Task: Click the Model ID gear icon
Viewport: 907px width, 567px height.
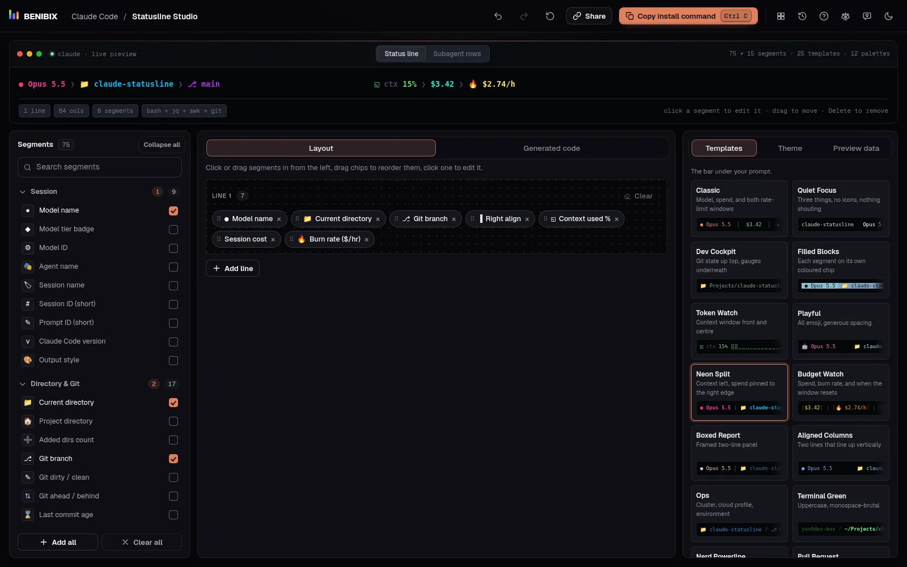Action: [28, 248]
